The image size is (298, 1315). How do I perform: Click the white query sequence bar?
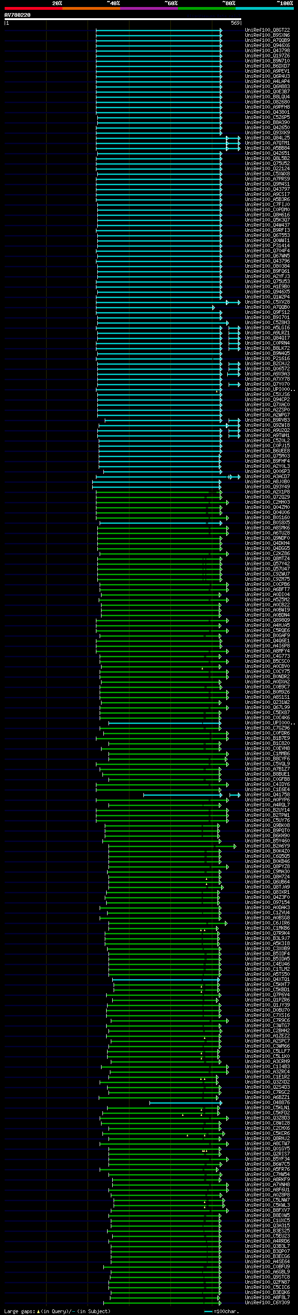coord(123,20)
